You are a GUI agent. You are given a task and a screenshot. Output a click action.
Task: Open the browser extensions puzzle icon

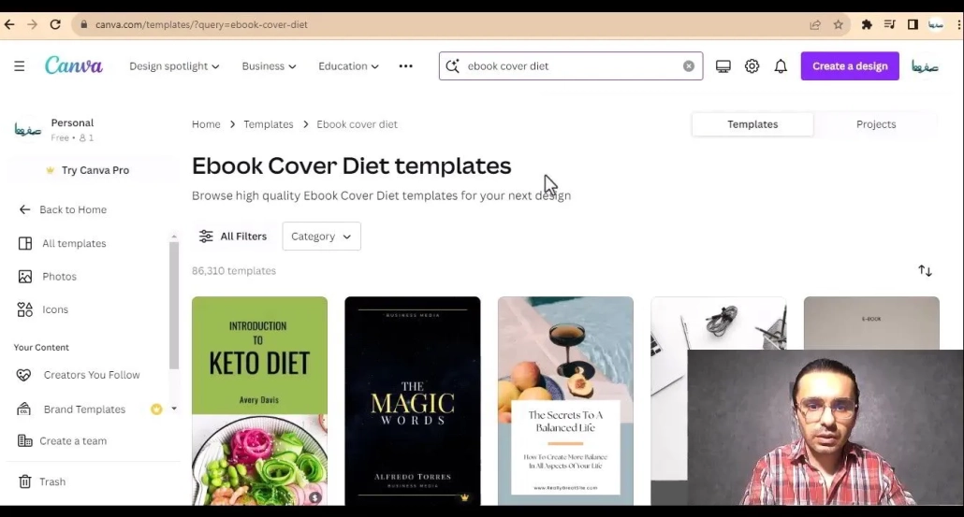pyautogui.click(x=867, y=24)
